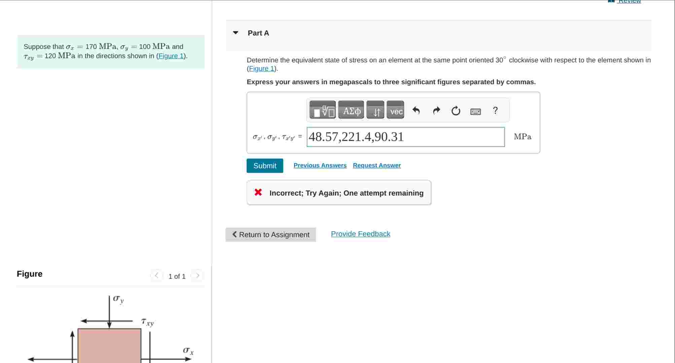Redo the equation edit
Viewport: 675px width, 363px height.
436,110
